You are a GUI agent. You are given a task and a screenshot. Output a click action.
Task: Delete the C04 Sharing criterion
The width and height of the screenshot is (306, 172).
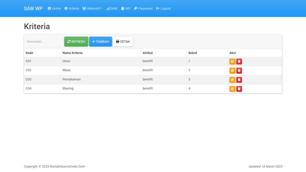pos(239,89)
